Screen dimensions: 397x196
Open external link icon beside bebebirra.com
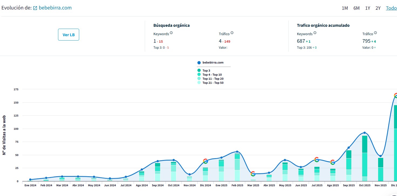click(35, 8)
